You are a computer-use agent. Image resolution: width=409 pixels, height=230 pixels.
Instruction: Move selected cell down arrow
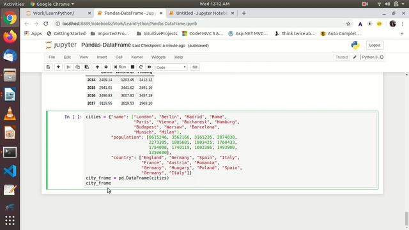click(106, 67)
